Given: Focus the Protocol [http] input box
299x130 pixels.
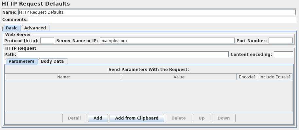Looking at the screenshot, I should coord(47,41).
